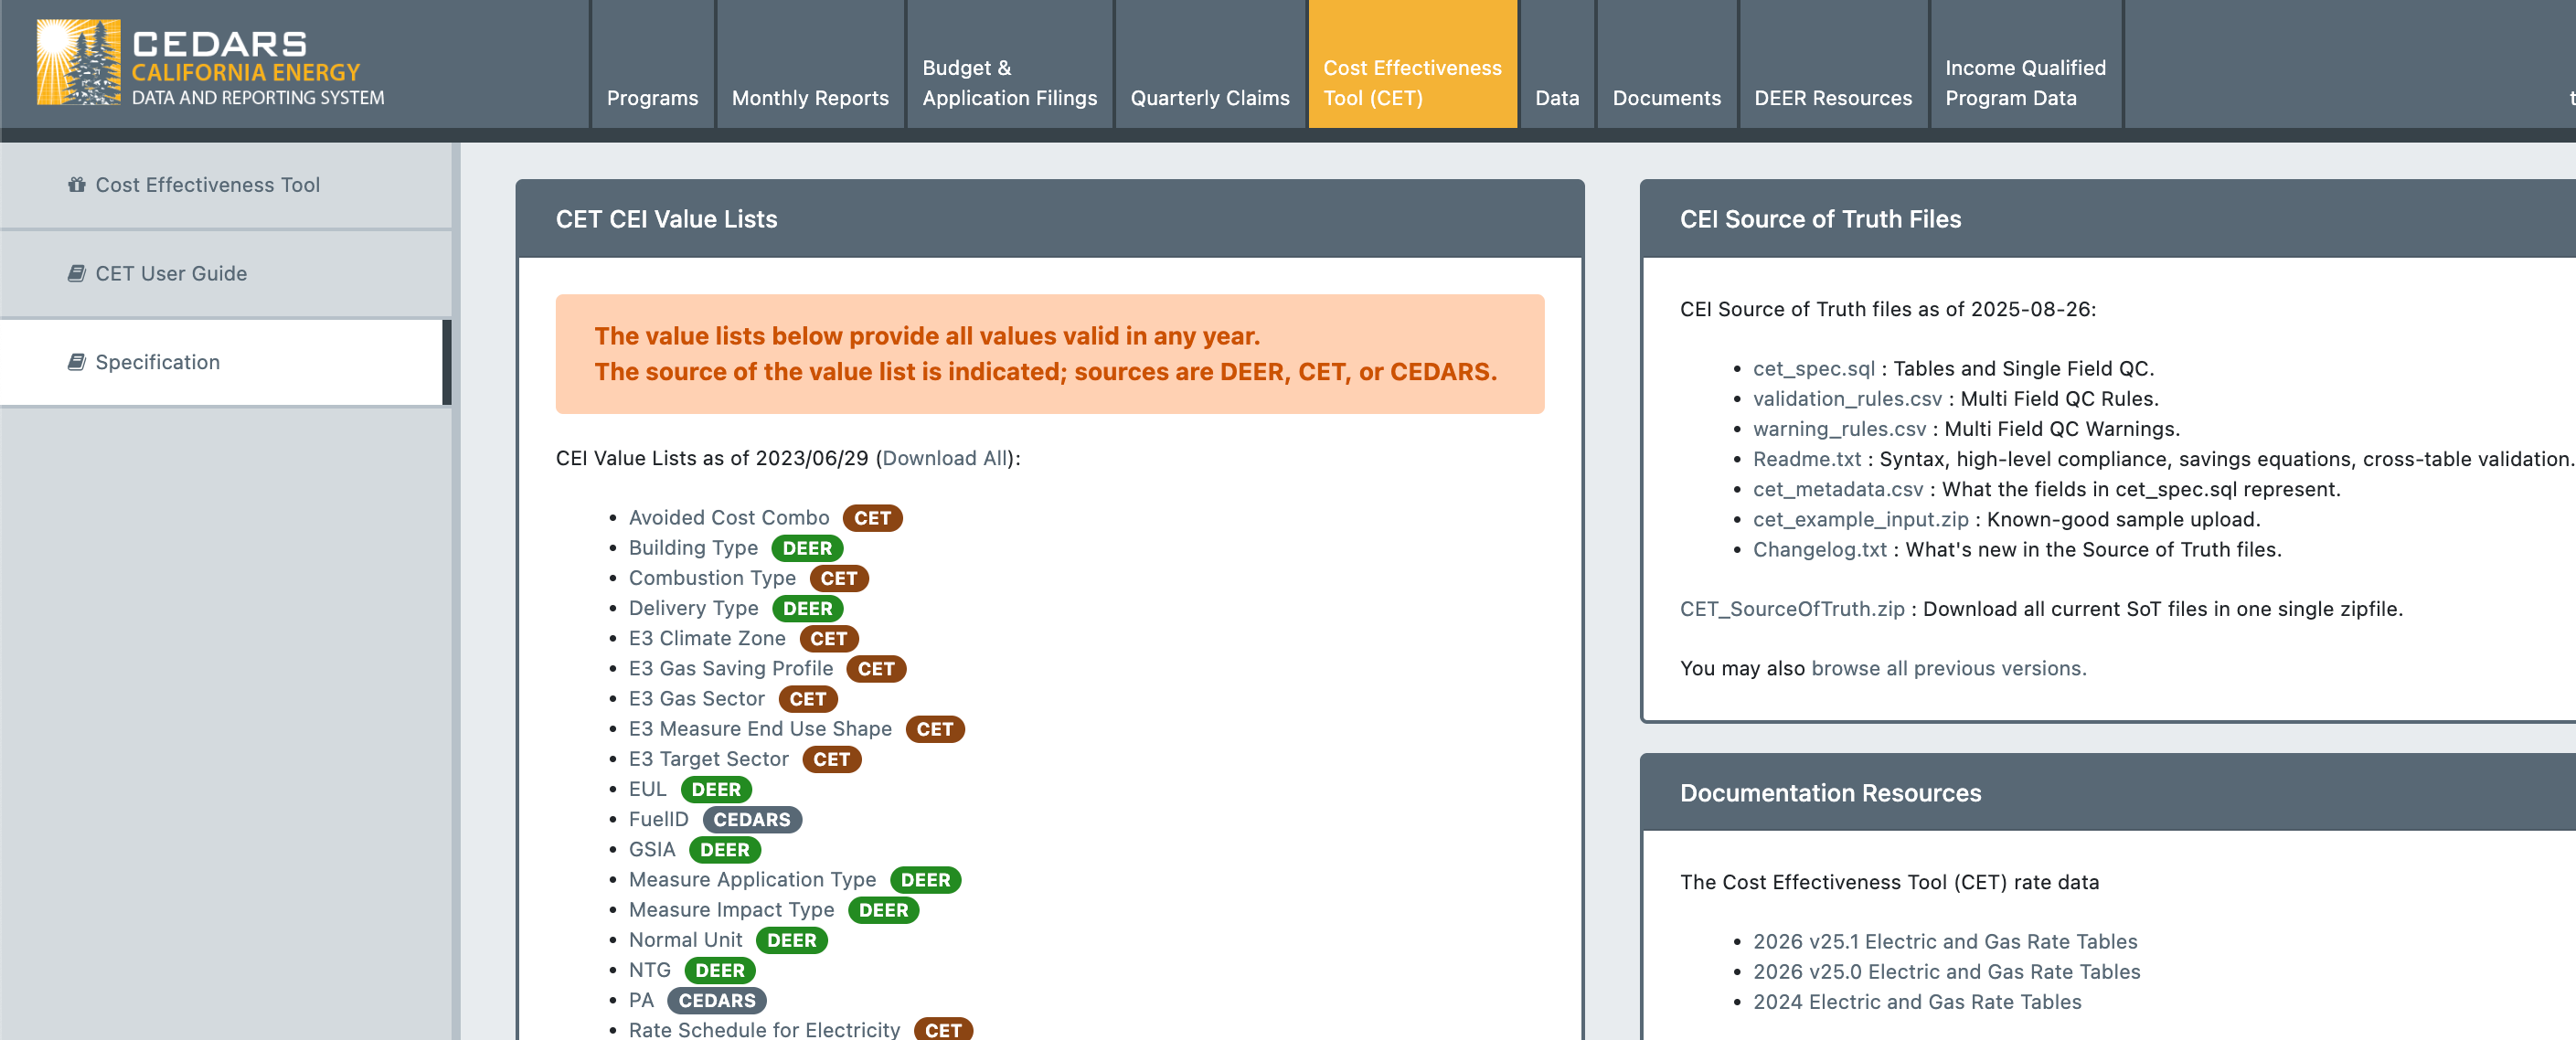The height and width of the screenshot is (1040, 2576).
Task: Click the CET User Guide book icon
Action: 76,274
